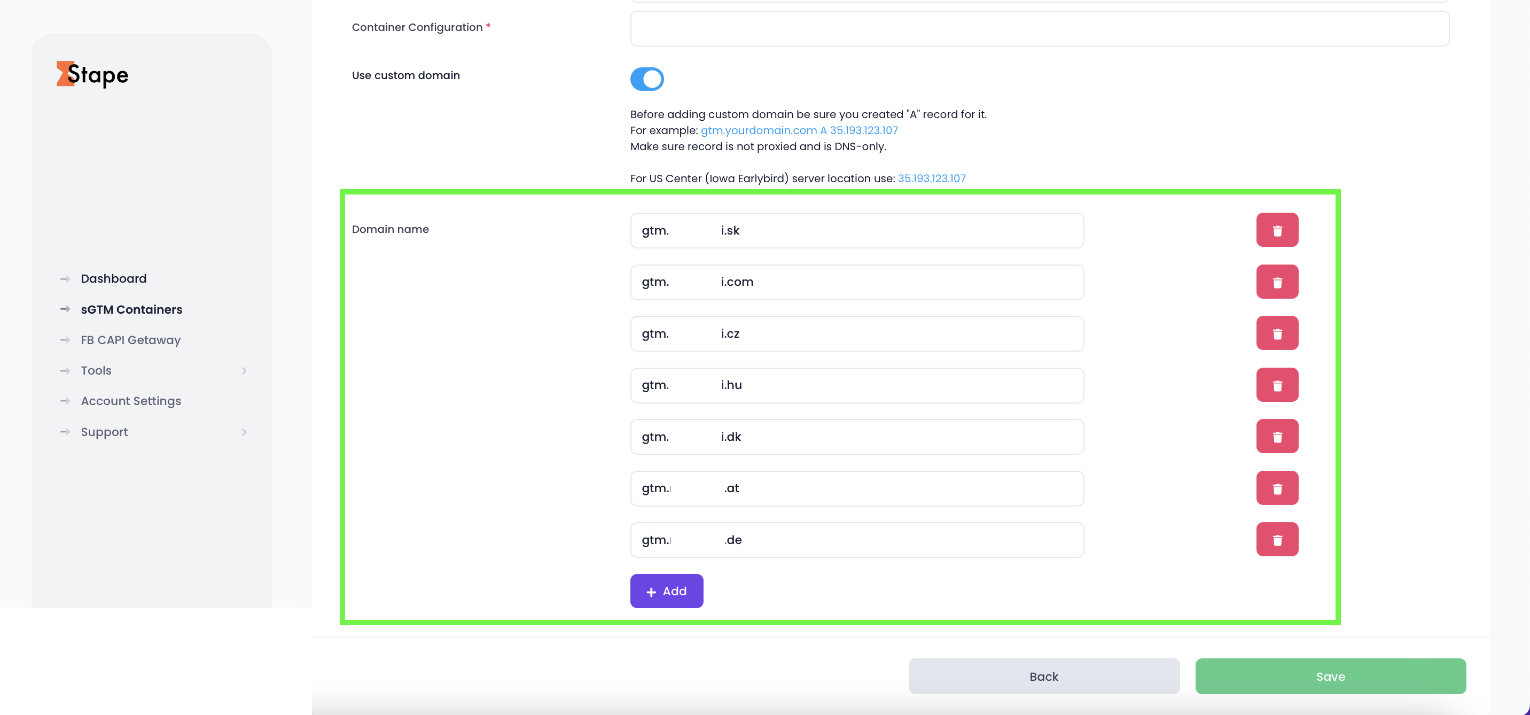Click the Save button
Image resolution: width=1530 pixels, height=715 pixels.
coord(1330,676)
